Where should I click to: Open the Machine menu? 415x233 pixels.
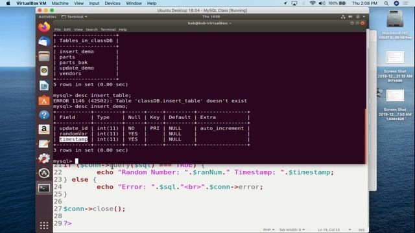click(60, 3)
